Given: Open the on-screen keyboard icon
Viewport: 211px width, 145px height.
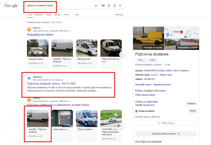Looking at the screenshot, I should pyautogui.click(x=103, y=6).
